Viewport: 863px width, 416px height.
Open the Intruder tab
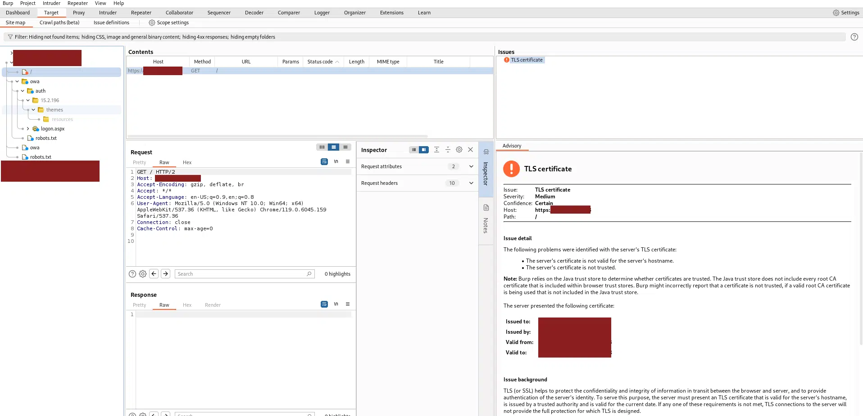(x=108, y=13)
